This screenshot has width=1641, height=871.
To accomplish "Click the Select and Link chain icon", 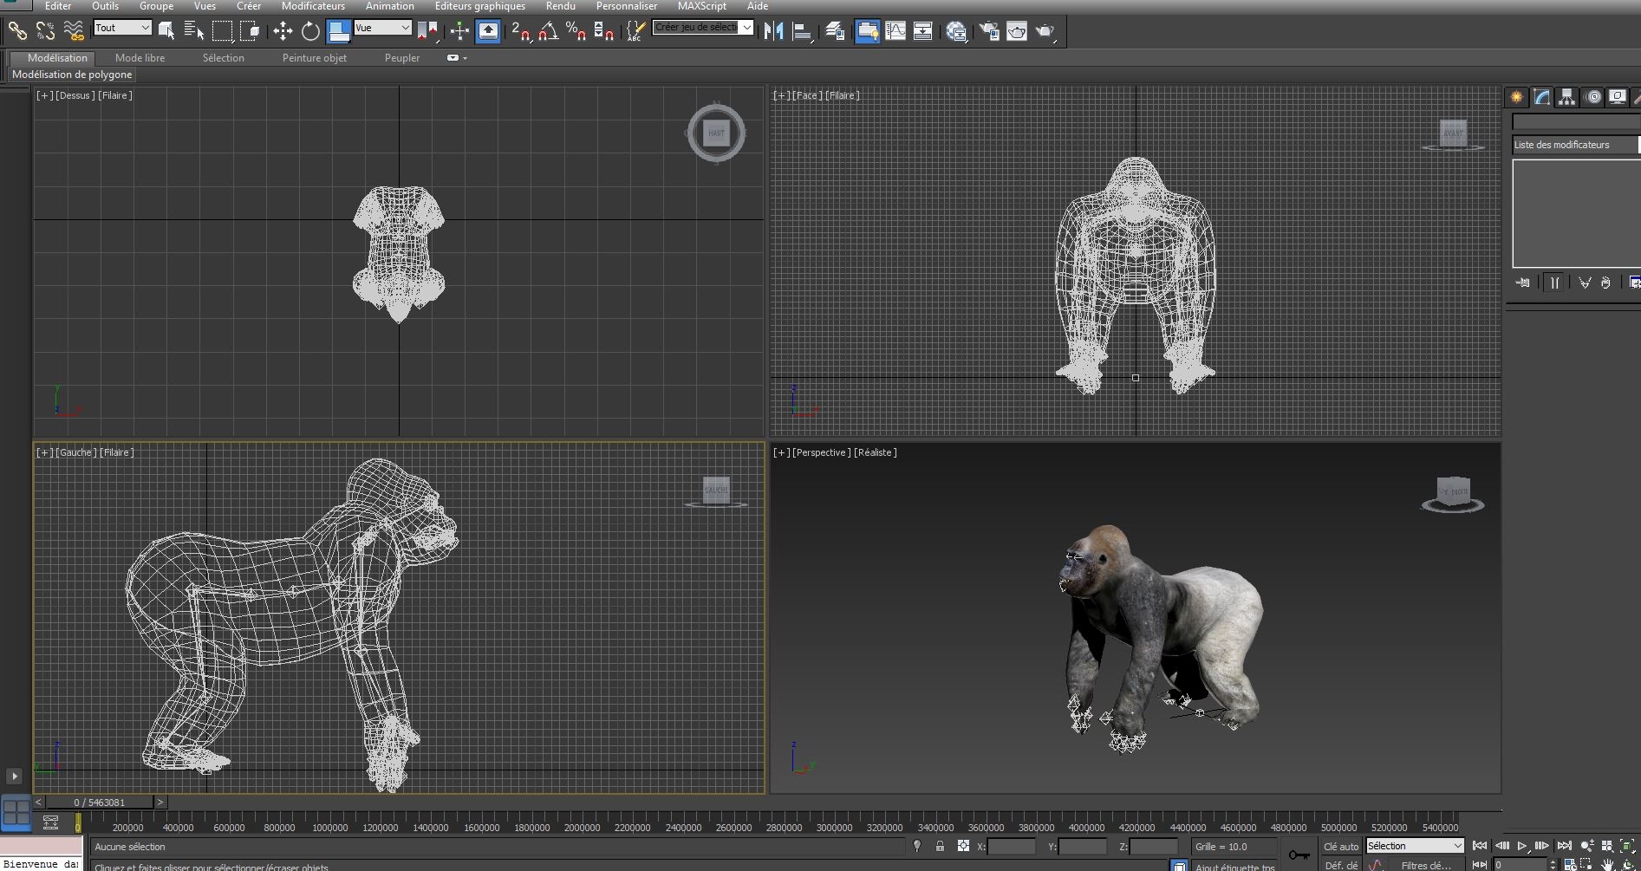I will coord(17,31).
